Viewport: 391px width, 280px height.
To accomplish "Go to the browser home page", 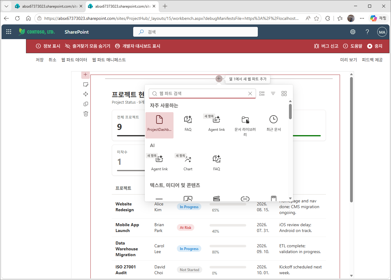I will pos(28,18).
